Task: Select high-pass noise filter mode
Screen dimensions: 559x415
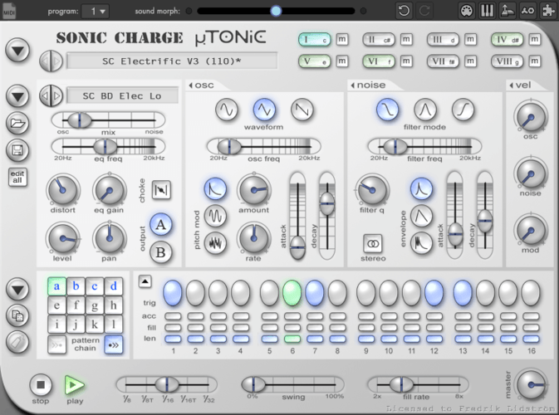Action: click(x=463, y=110)
